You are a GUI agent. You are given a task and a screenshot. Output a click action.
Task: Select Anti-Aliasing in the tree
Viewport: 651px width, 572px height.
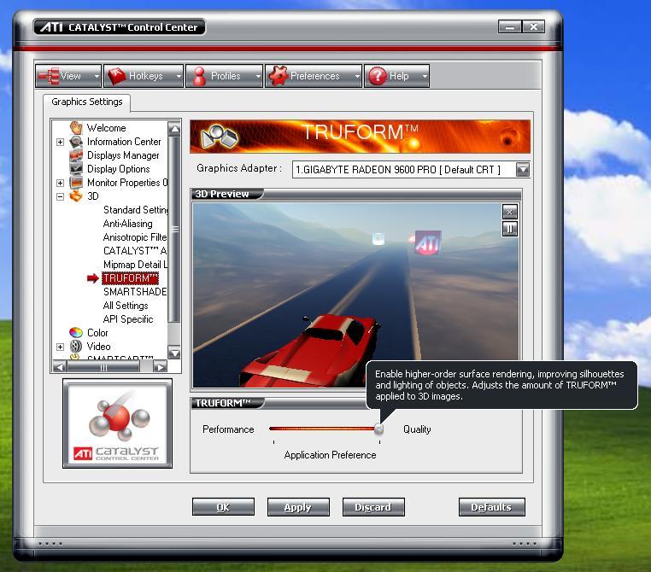pyautogui.click(x=128, y=224)
